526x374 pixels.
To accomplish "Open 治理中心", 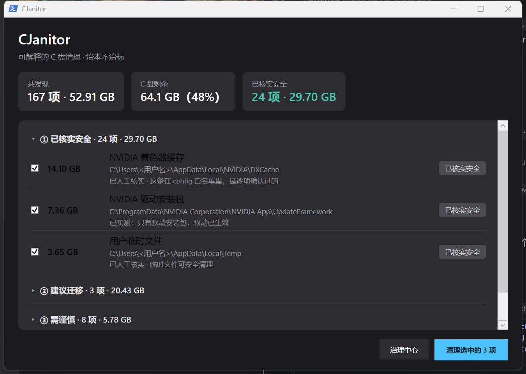I will tap(404, 350).
